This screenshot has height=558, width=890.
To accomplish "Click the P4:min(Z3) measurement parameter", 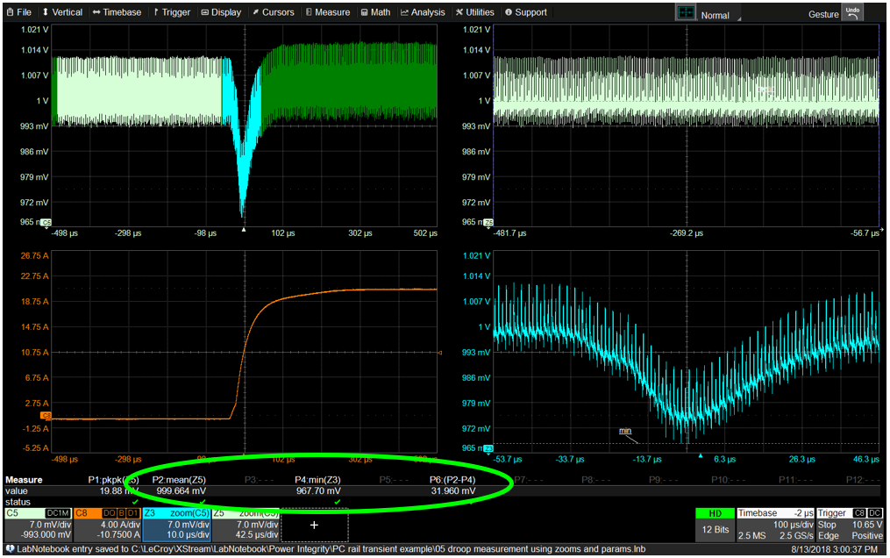I will point(319,480).
